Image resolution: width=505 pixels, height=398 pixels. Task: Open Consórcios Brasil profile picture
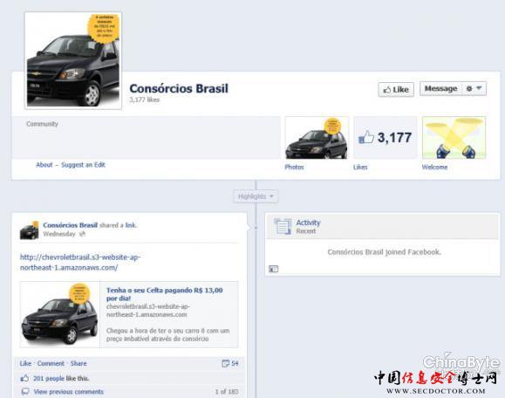coord(73,61)
